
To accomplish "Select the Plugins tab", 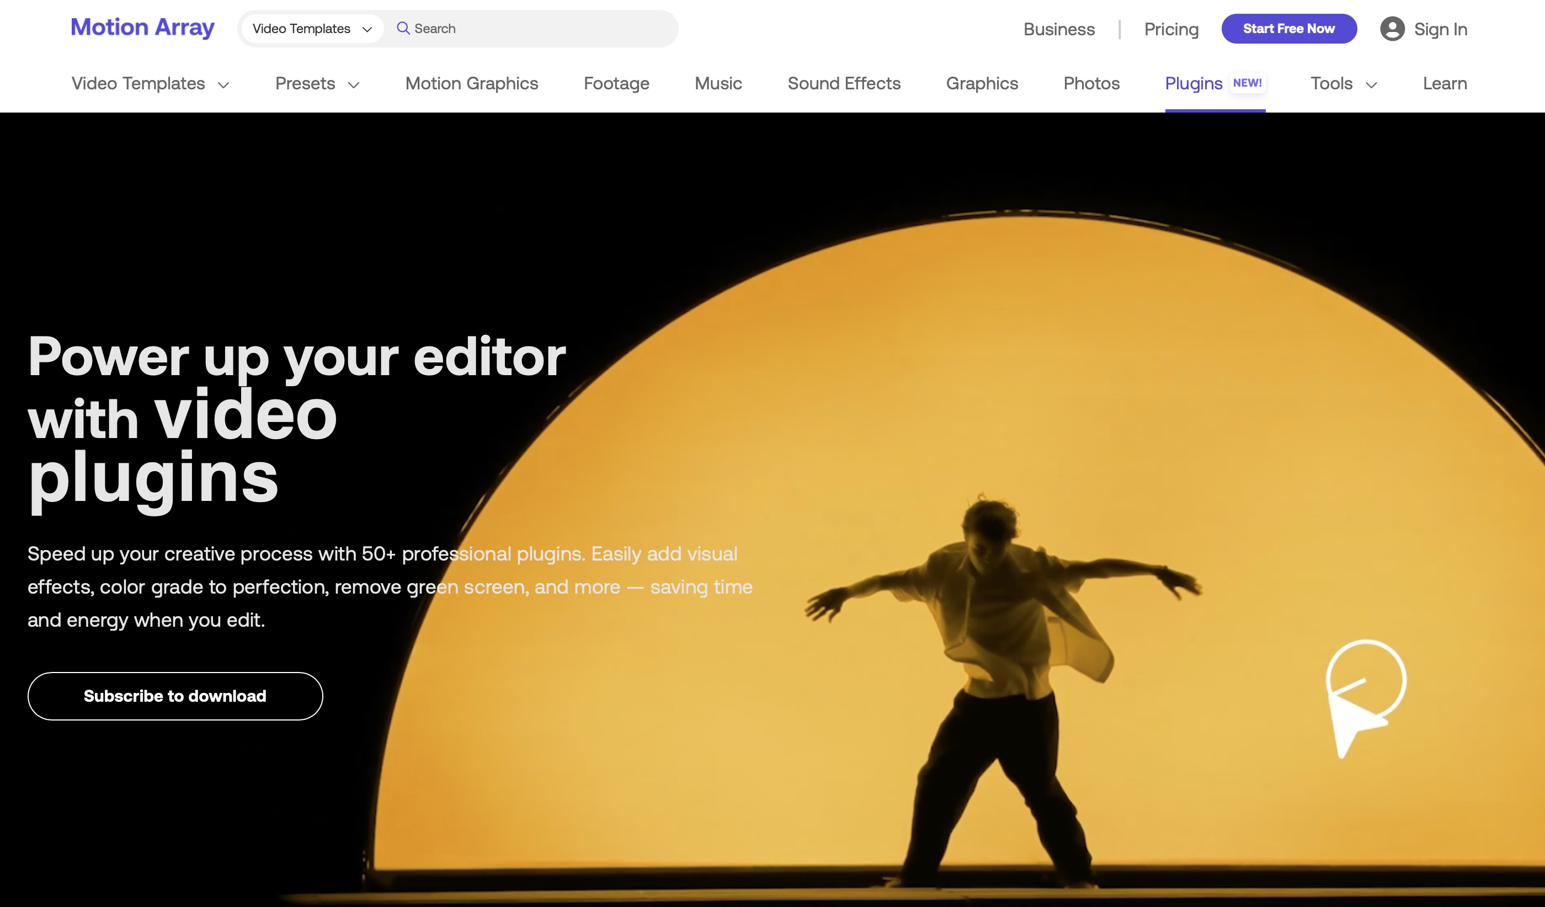I will tap(1193, 83).
